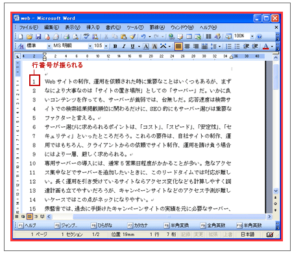Viewport: 292px width, 253px height.
Task: Insert an Excel worksheet from the toolbar
Action: tap(198, 37)
